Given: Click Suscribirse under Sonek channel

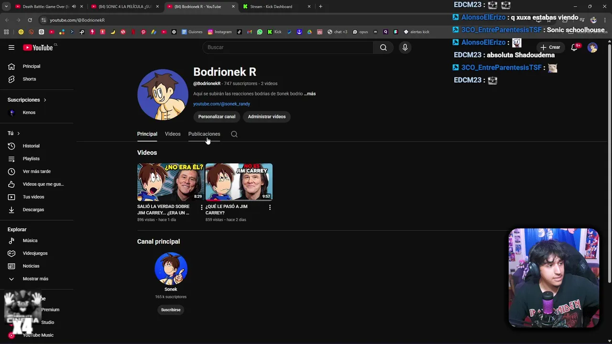Looking at the screenshot, I should [x=171, y=310].
